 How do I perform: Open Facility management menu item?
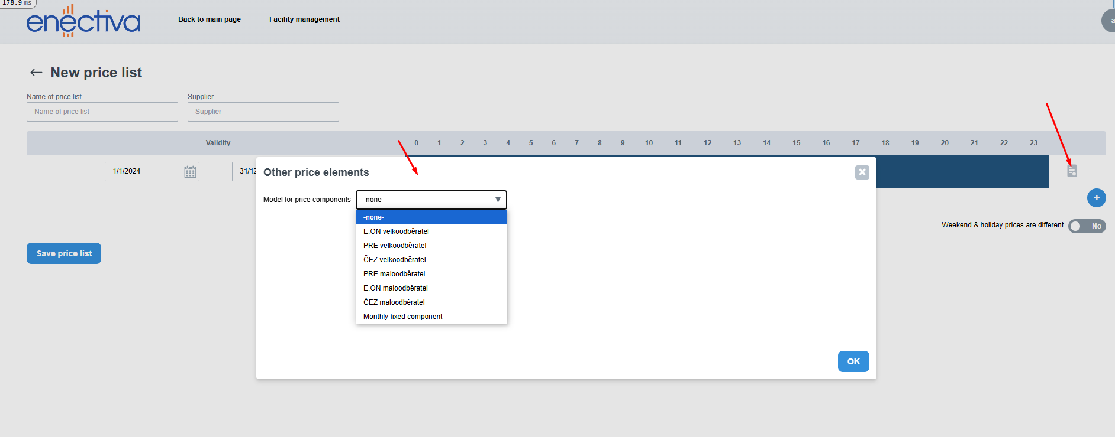(304, 19)
